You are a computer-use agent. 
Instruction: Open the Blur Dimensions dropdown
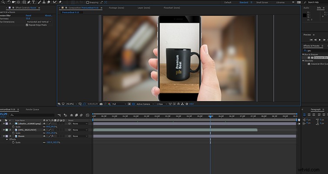[39, 22]
